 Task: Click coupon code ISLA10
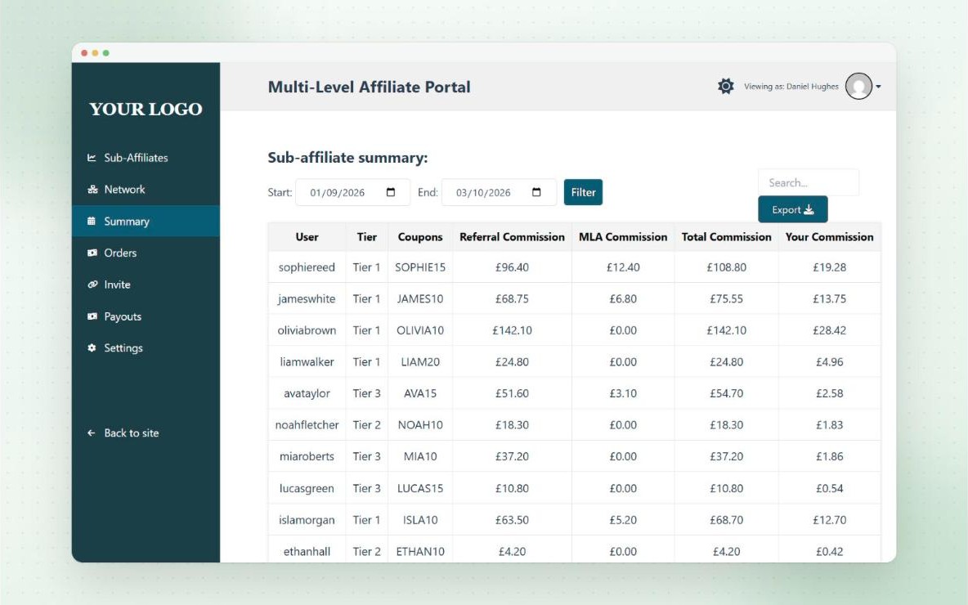[419, 520]
